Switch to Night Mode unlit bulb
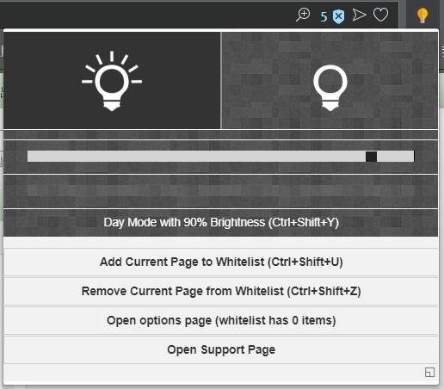This screenshot has height=389, width=444. [330, 81]
